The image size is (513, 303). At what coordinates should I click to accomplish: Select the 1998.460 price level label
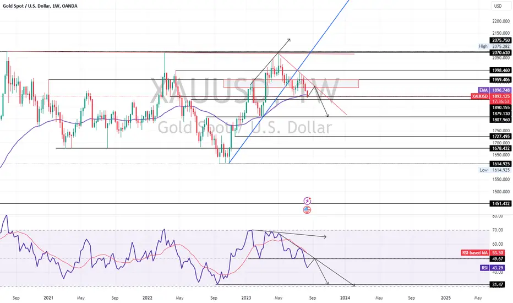[500, 71]
